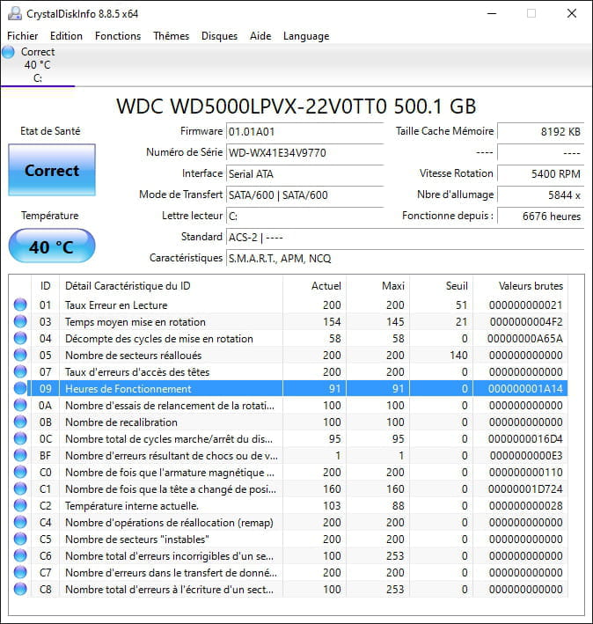Click status orb of row 07 Taux d'erreurs d'accès
The height and width of the screenshot is (624, 593).
pos(20,371)
